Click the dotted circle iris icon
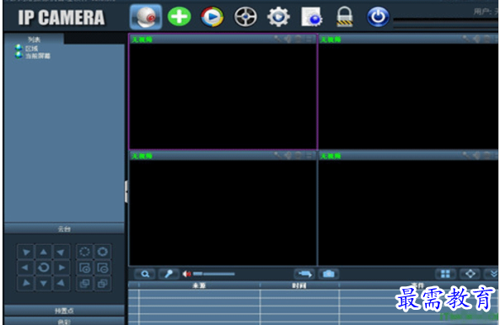Screen dimensions: 500x325 coord(84,252)
